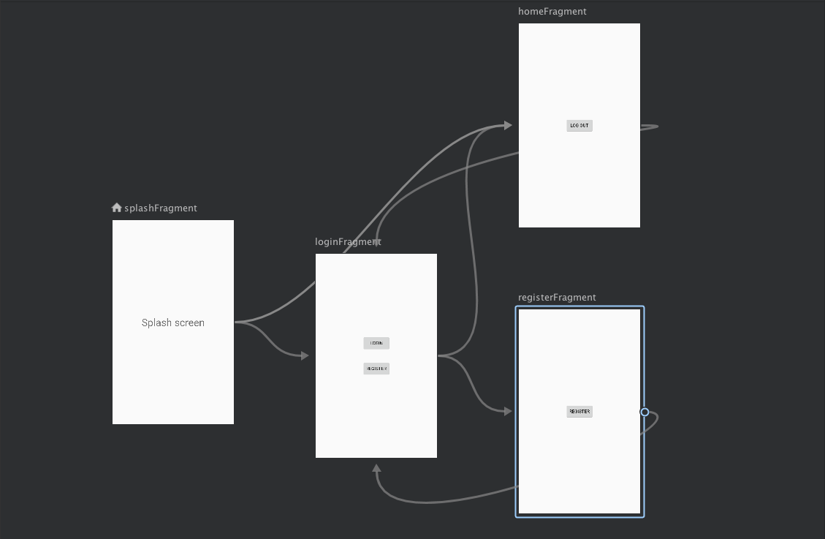
Task: Click the loginFragment title label
Action: coord(349,241)
